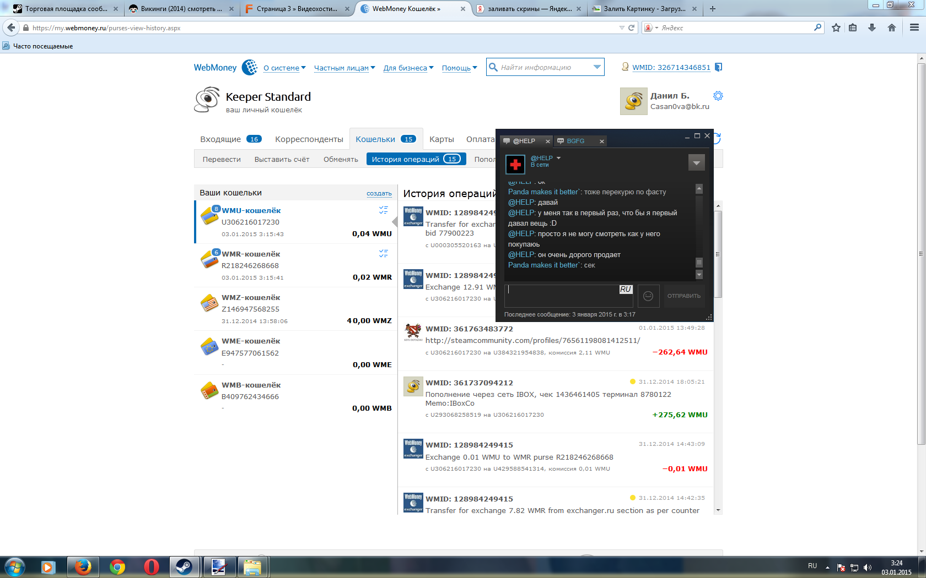Click the @HELP red cross avatar in chat
This screenshot has height=578, width=926.
tap(516, 164)
